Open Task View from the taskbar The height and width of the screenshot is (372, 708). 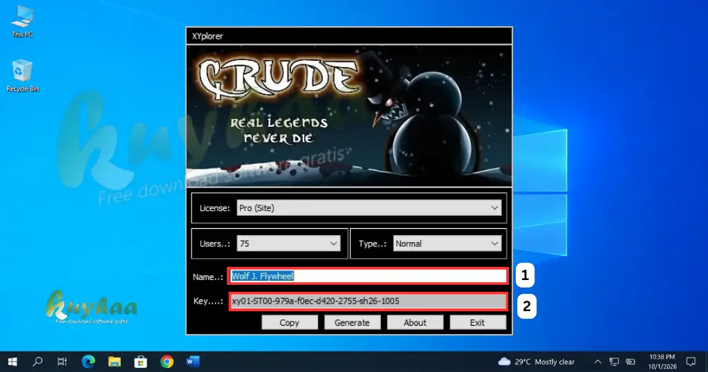pos(62,362)
